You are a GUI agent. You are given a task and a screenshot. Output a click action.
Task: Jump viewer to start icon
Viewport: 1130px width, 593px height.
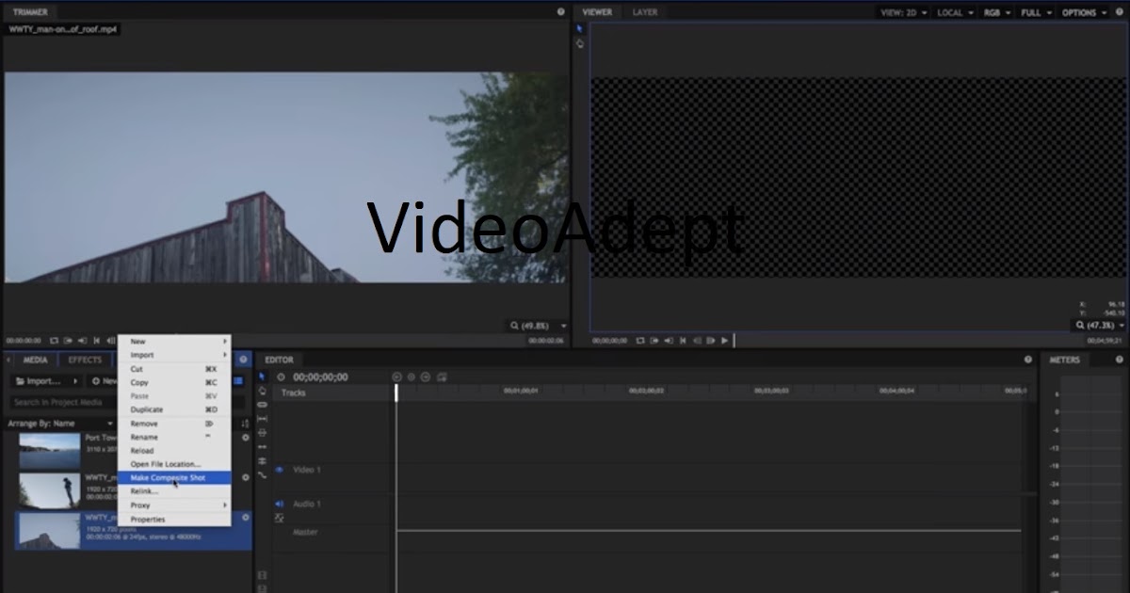(683, 341)
